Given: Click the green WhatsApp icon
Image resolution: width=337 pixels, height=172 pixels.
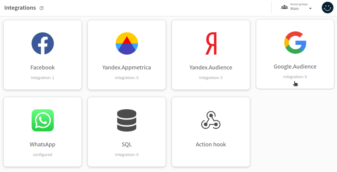Looking at the screenshot, I should (x=43, y=120).
